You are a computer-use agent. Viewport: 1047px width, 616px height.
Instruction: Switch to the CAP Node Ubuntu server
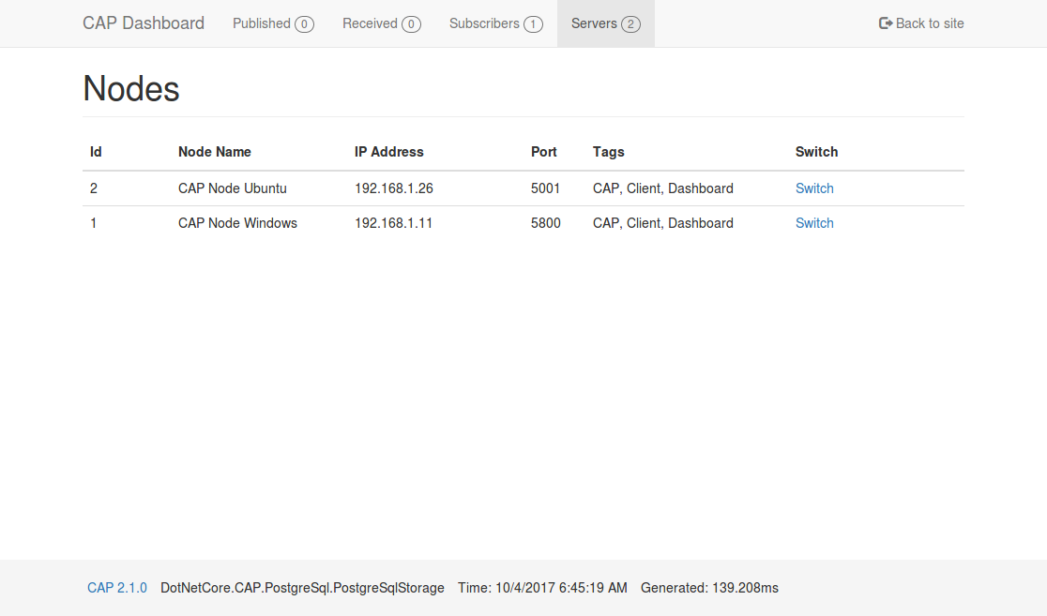pos(814,188)
